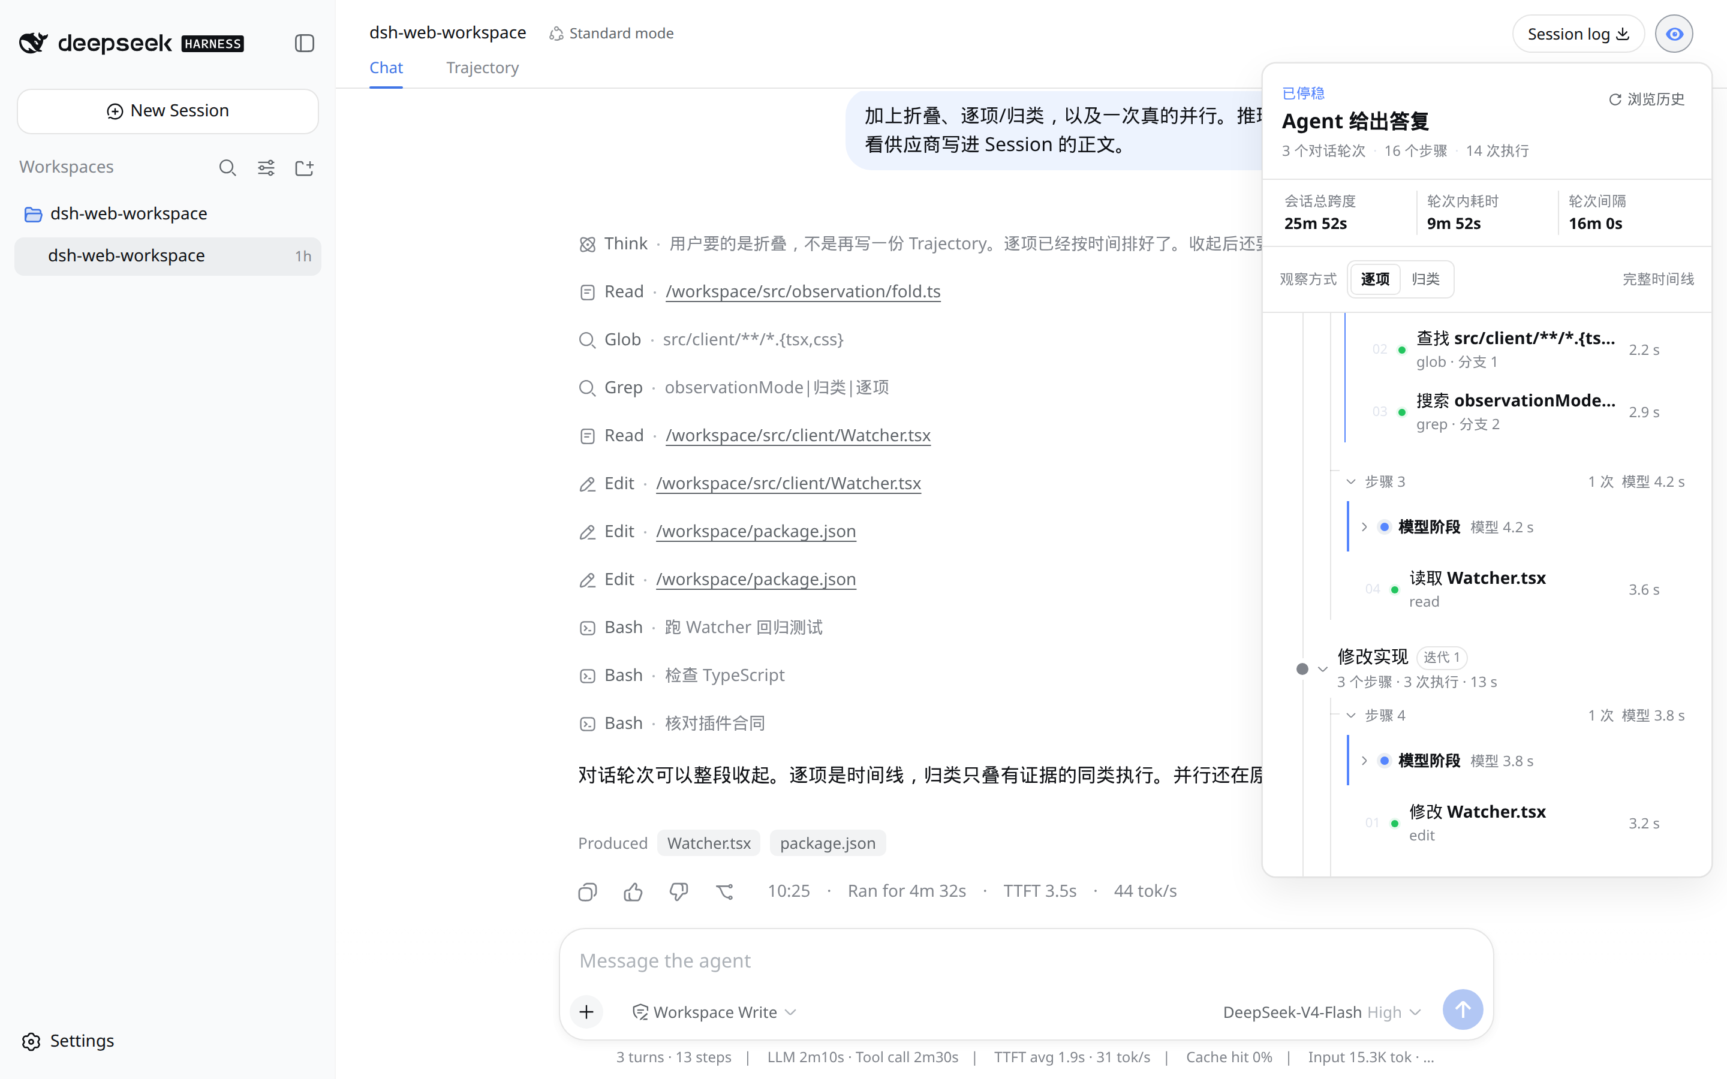The height and width of the screenshot is (1079, 1727).
Task: Toggle the observation eye button
Action: pos(1674,34)
